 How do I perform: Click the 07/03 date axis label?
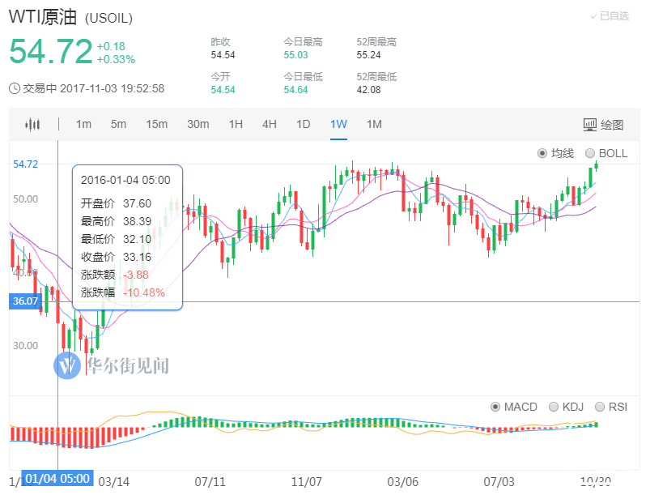pyautogui.click(x=499, y=482)
